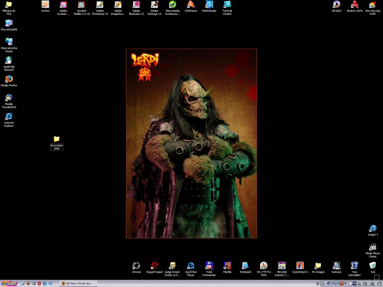This screenshot has width=383, height=287.
Task: Launch Adobe Photoshop CS icon
Action: point(100,8)
